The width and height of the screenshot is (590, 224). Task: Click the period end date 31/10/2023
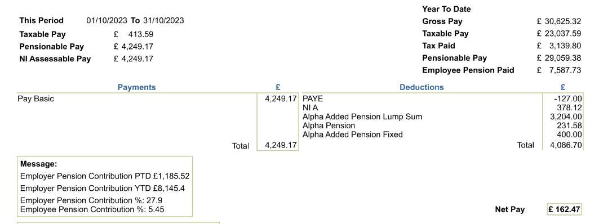[163, 20]
